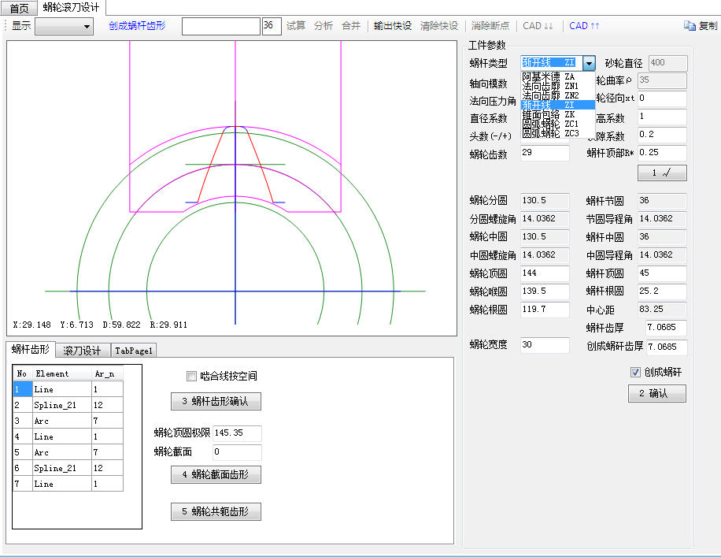
Task: Pick 圆弧蜗轮 ZC3 in the dropdown list
Action: [549, 133]
